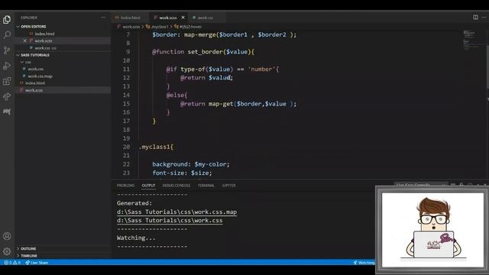Open editor more actions ellipsis
The height and width of the screenshot is (275, 489).
tap(484, 17)
